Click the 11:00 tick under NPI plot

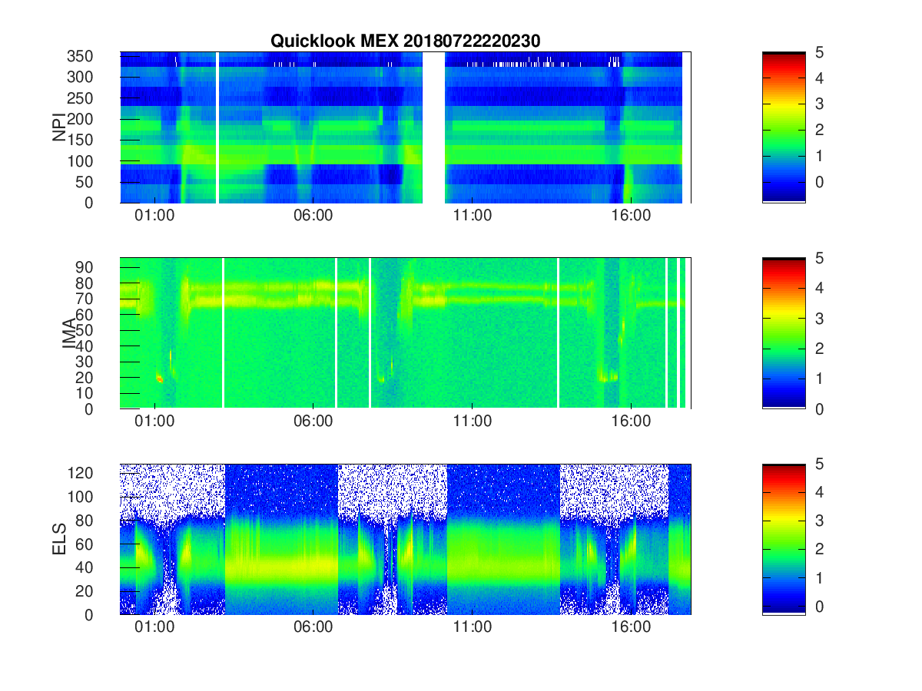coord(472,216)
